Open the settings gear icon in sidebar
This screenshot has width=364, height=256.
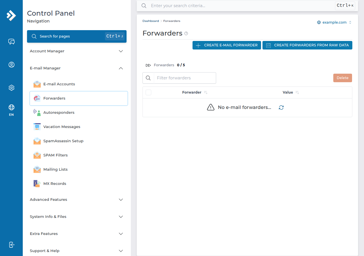[x=11, y=88]
